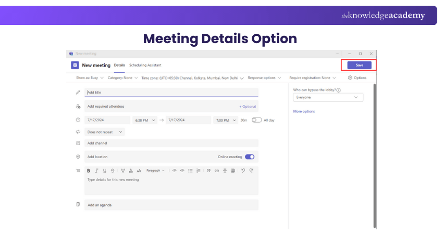
Task: Click the Teams logo in the title bar
Action: 71,53
